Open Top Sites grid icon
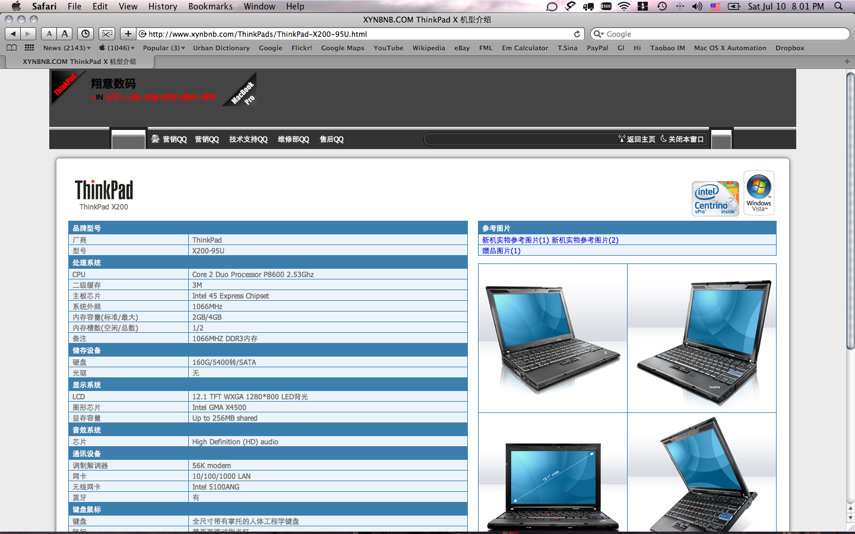This screenshot has width=855, height=534. [x=29, y=48]
